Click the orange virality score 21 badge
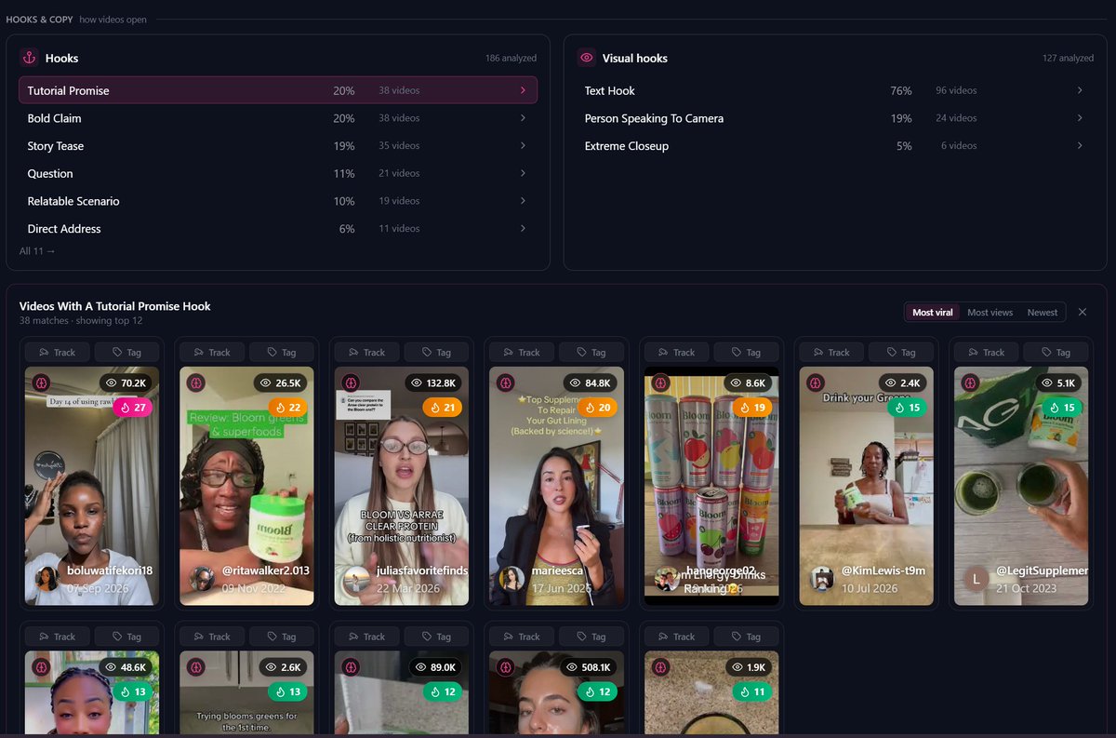Viewport: 1116px width, 738px height. click(443, 407)
